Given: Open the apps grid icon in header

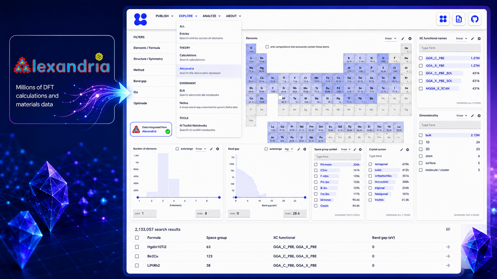Looking at the screenshot, I should [x=443, y=19].
